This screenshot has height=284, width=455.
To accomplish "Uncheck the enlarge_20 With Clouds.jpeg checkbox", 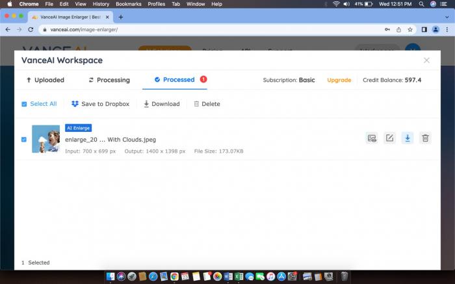I will (24, 140).
